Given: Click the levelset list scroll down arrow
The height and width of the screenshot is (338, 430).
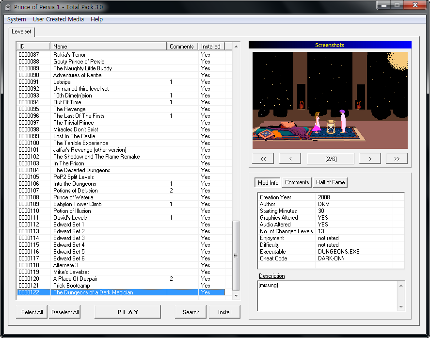Looking at the screenshot, I should [236, 296].
